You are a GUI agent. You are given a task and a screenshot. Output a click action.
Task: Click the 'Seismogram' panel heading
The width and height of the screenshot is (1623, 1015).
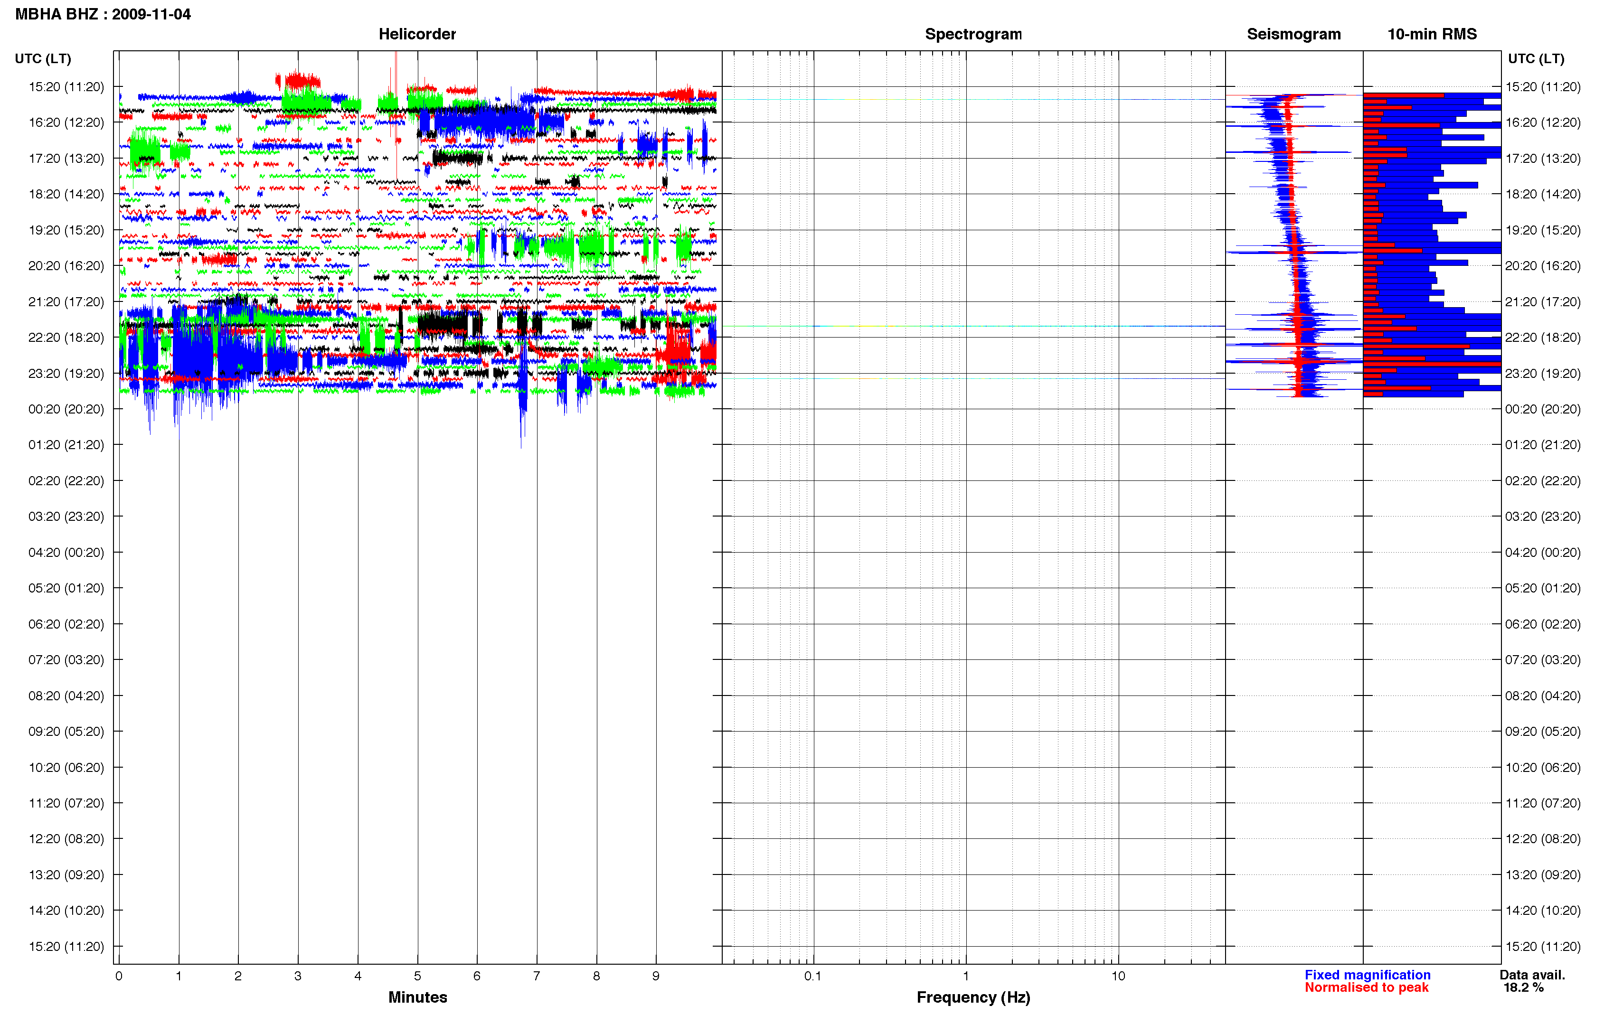[1293, 34]
